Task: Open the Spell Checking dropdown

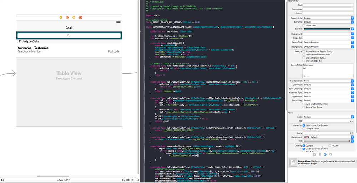Action: point(328,89)
